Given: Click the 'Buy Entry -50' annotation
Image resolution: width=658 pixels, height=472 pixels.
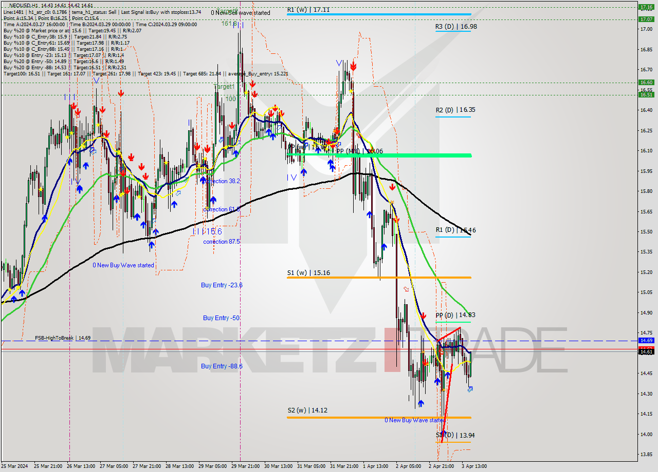Looking at the screenshot, I should pos(222,318).
